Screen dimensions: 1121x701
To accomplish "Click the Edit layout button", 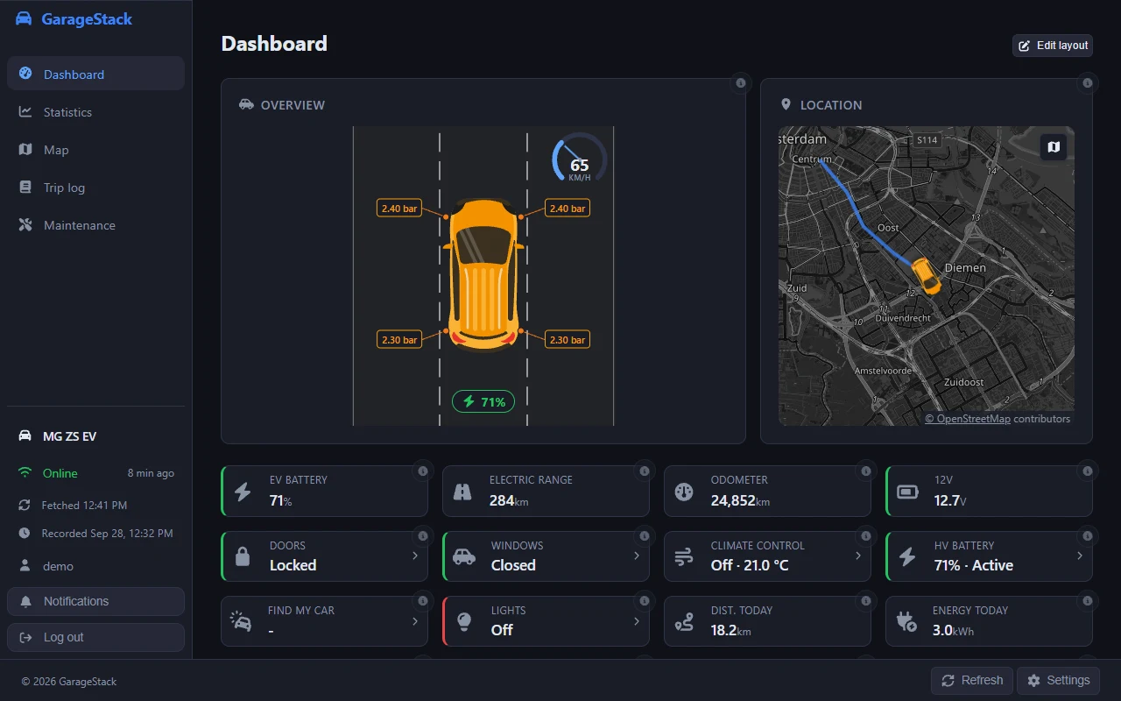I will [1053, 46].
